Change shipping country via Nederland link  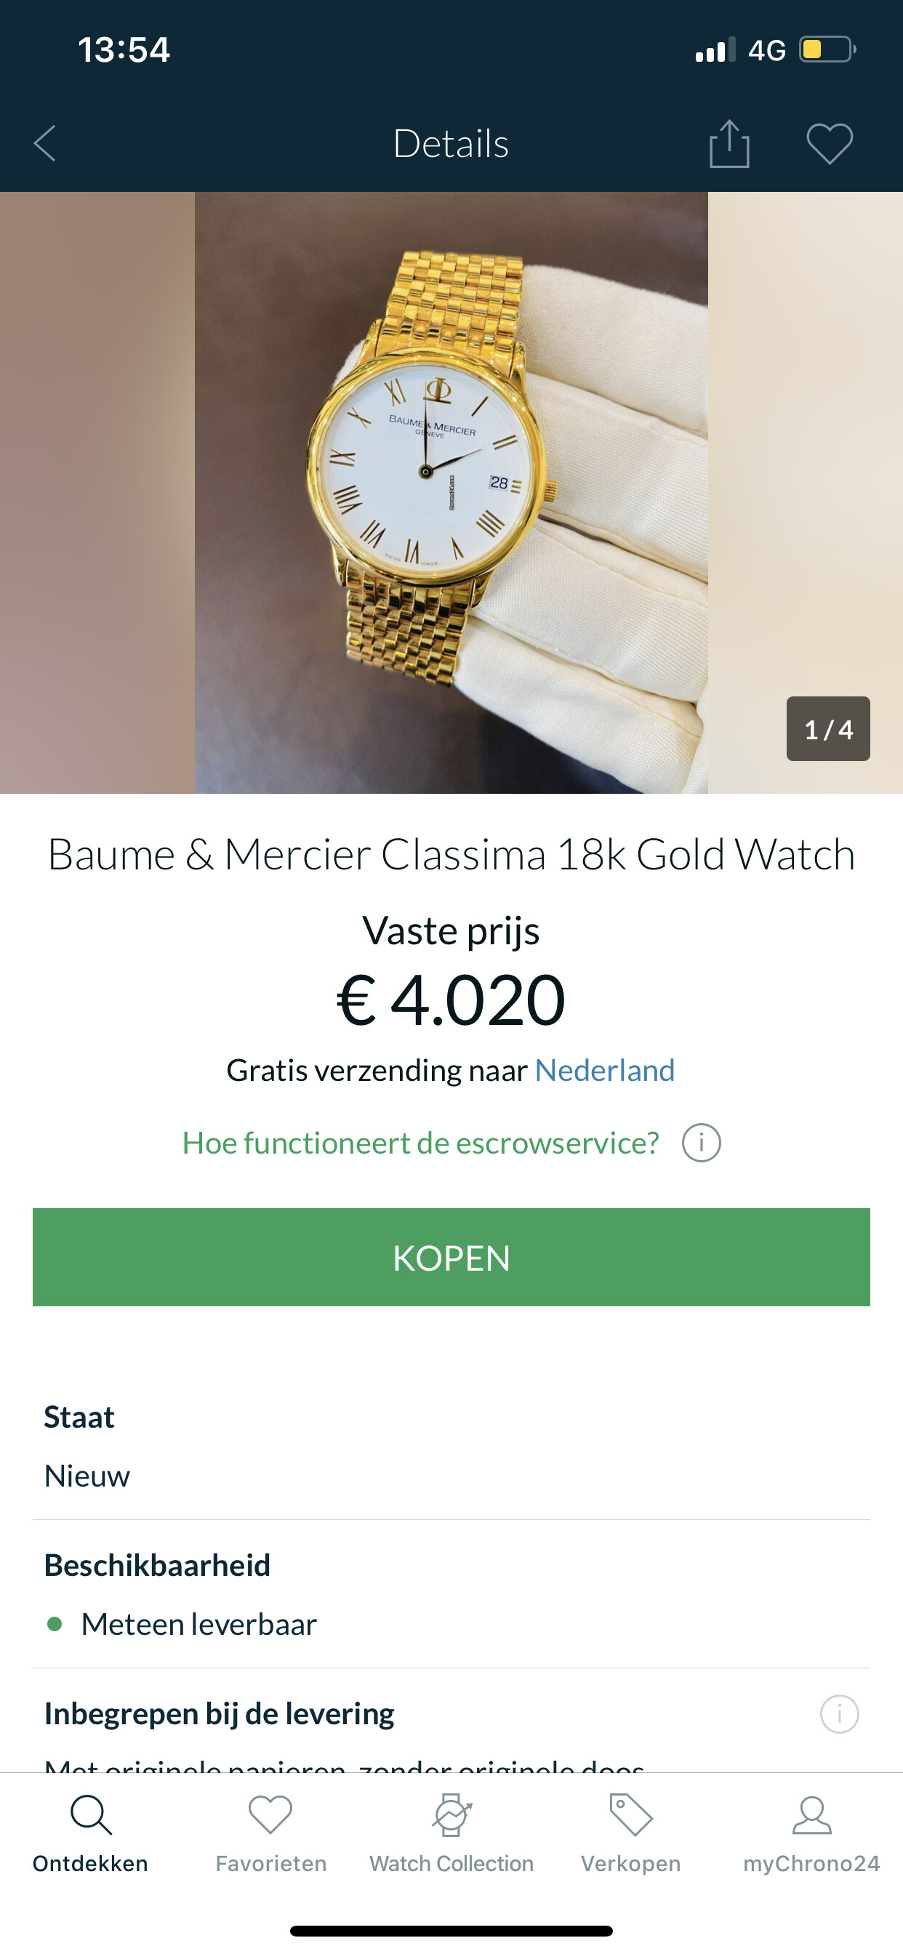click(605, 1070)
